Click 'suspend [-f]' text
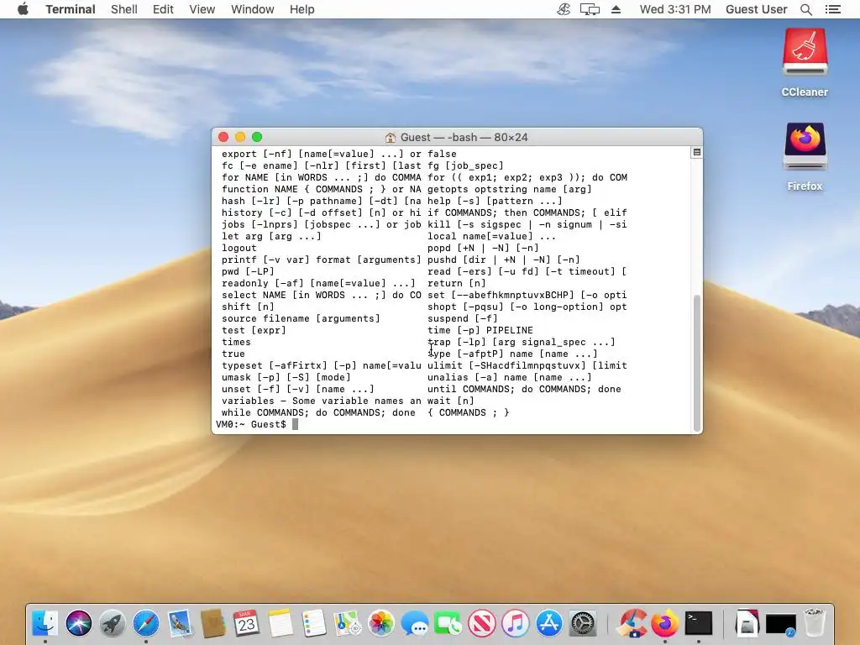860x645 pixels. [x=463, y=318]
